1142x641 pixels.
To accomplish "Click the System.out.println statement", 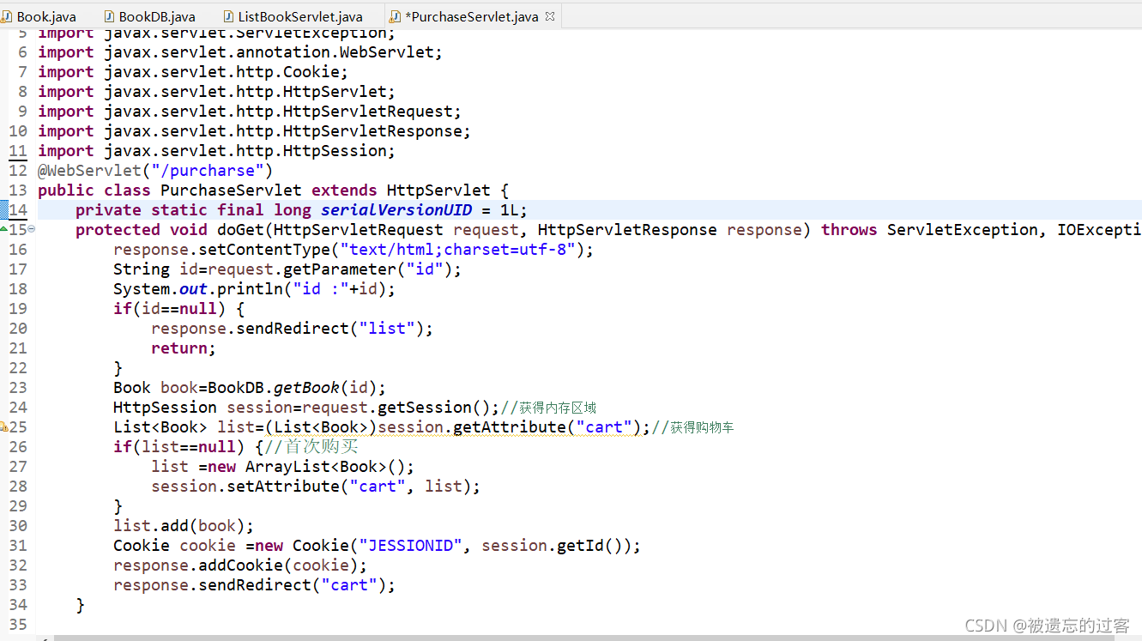I will point(255,289).
